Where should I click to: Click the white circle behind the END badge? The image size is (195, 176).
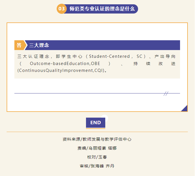click(x=105, y=117)
